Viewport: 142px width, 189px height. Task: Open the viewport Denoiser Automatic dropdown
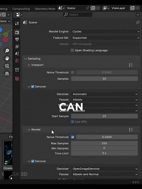[104, 94]
